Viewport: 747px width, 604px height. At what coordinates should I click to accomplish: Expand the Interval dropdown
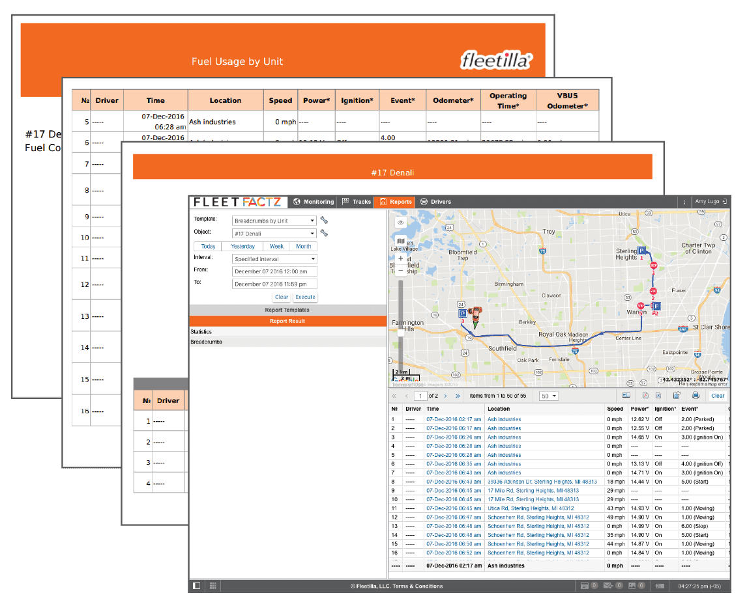click(274, 259)
